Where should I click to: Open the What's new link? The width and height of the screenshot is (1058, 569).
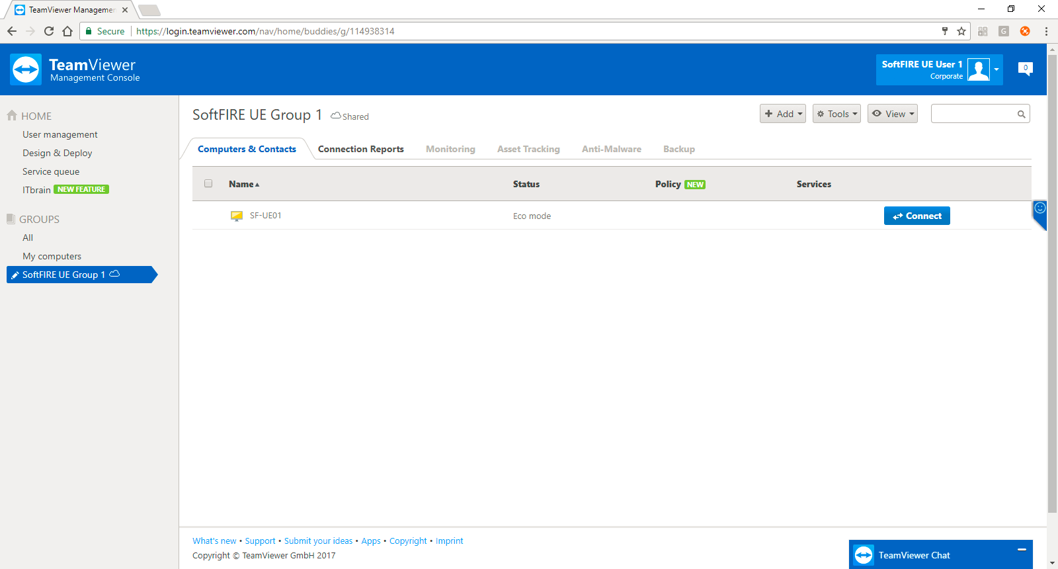pyautogui.click(x=214, y=541)
